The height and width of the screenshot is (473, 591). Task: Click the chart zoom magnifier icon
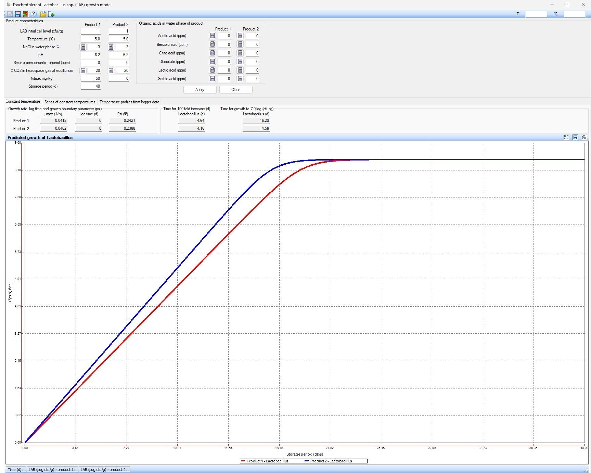click(584, 137)
